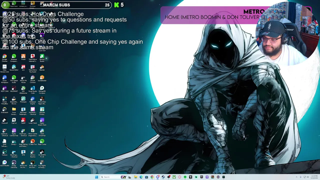Open the taskbar clock and date
The height and width of the screenshot is (180, 320).
[x=314, y=177]
